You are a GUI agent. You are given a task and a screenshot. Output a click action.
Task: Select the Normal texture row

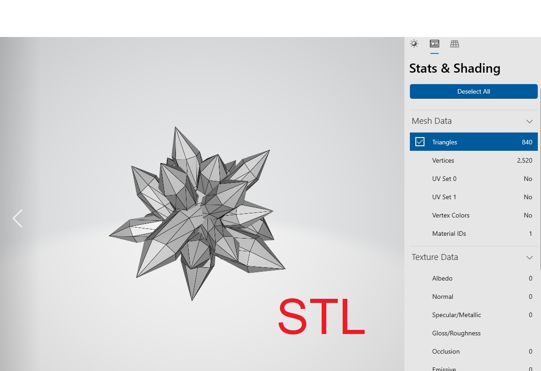pos(473,297)
